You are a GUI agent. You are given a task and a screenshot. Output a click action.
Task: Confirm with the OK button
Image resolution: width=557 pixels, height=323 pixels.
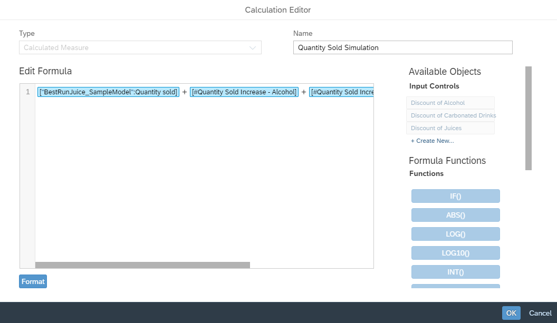[x=511, y=313]
